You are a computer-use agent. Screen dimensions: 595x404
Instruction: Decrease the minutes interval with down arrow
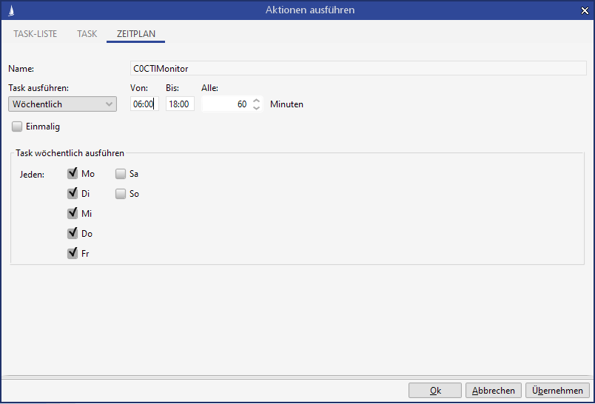257,108
